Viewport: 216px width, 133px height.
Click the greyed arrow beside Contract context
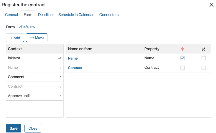tap(60, 87)
